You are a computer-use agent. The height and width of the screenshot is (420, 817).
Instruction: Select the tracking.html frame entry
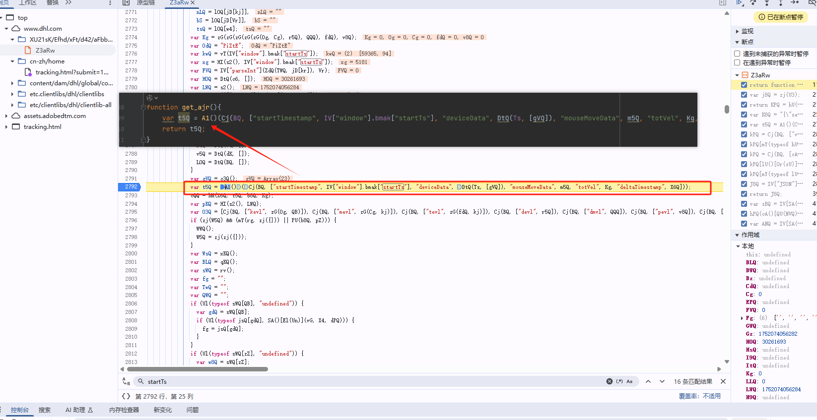[x=43, y=126]
